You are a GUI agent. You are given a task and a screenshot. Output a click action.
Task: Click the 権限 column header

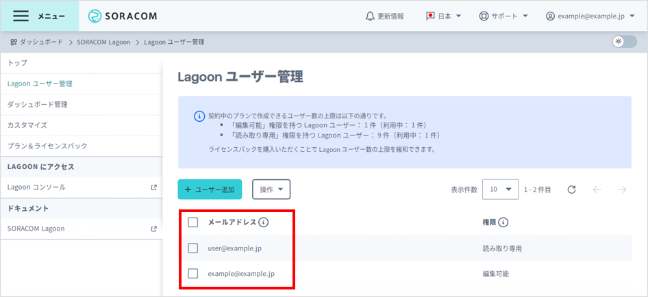coord(489,222)
